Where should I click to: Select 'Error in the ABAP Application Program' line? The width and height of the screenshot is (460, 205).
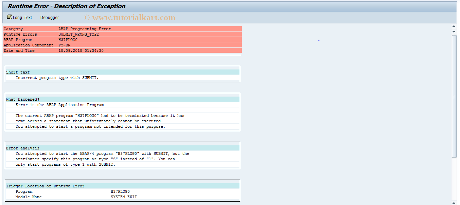tap(60, 105)
